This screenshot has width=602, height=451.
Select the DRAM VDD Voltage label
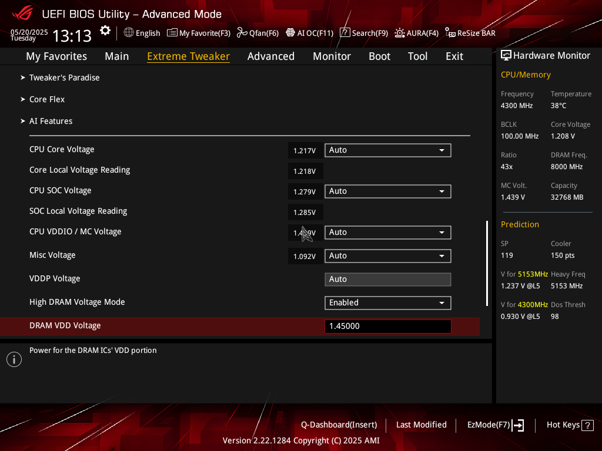(x=65, y=325)
